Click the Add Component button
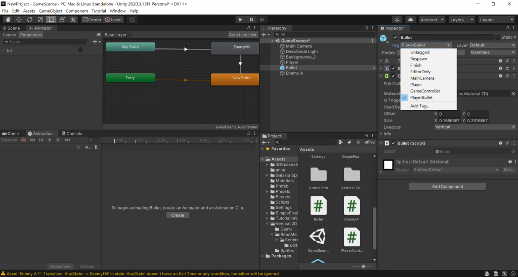Screen dimensions: 518x277 (x=447, y=187)
